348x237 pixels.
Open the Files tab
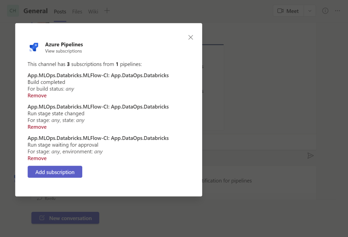pyautogui.click(x=77, y=12)
